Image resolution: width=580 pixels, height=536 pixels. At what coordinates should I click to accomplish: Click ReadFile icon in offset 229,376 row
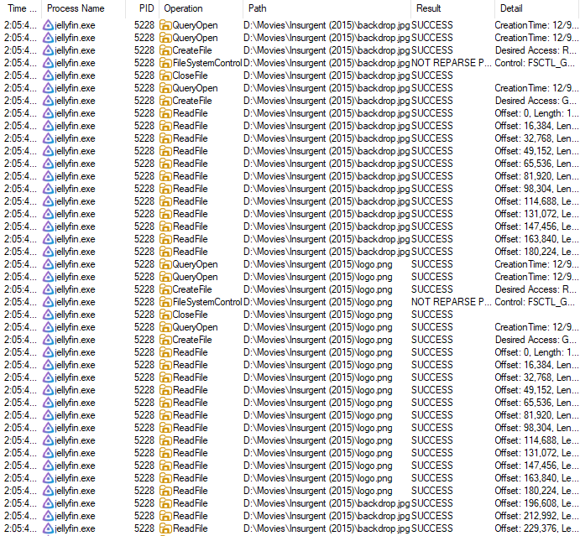[165, 528]
